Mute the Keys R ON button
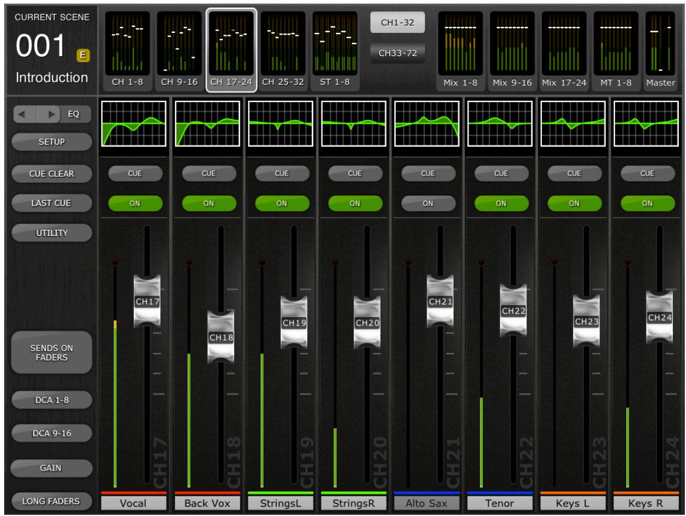 648,203
